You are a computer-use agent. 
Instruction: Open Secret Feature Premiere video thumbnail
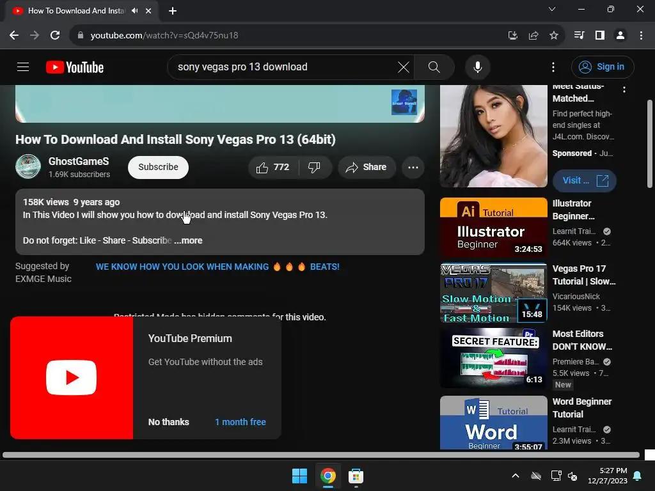point(493,358)
